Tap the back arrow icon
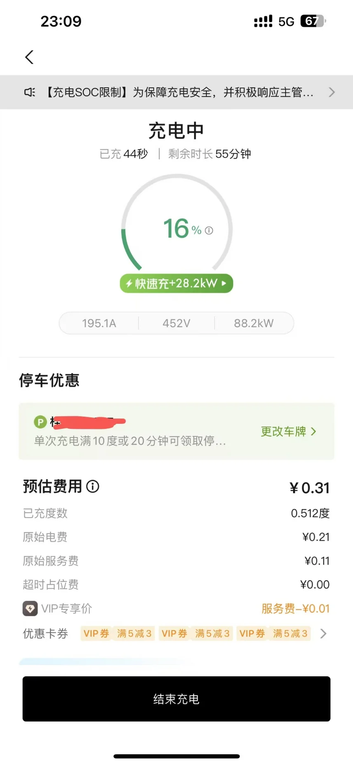Screen dimensions: 353x765 tap(29, 57)
